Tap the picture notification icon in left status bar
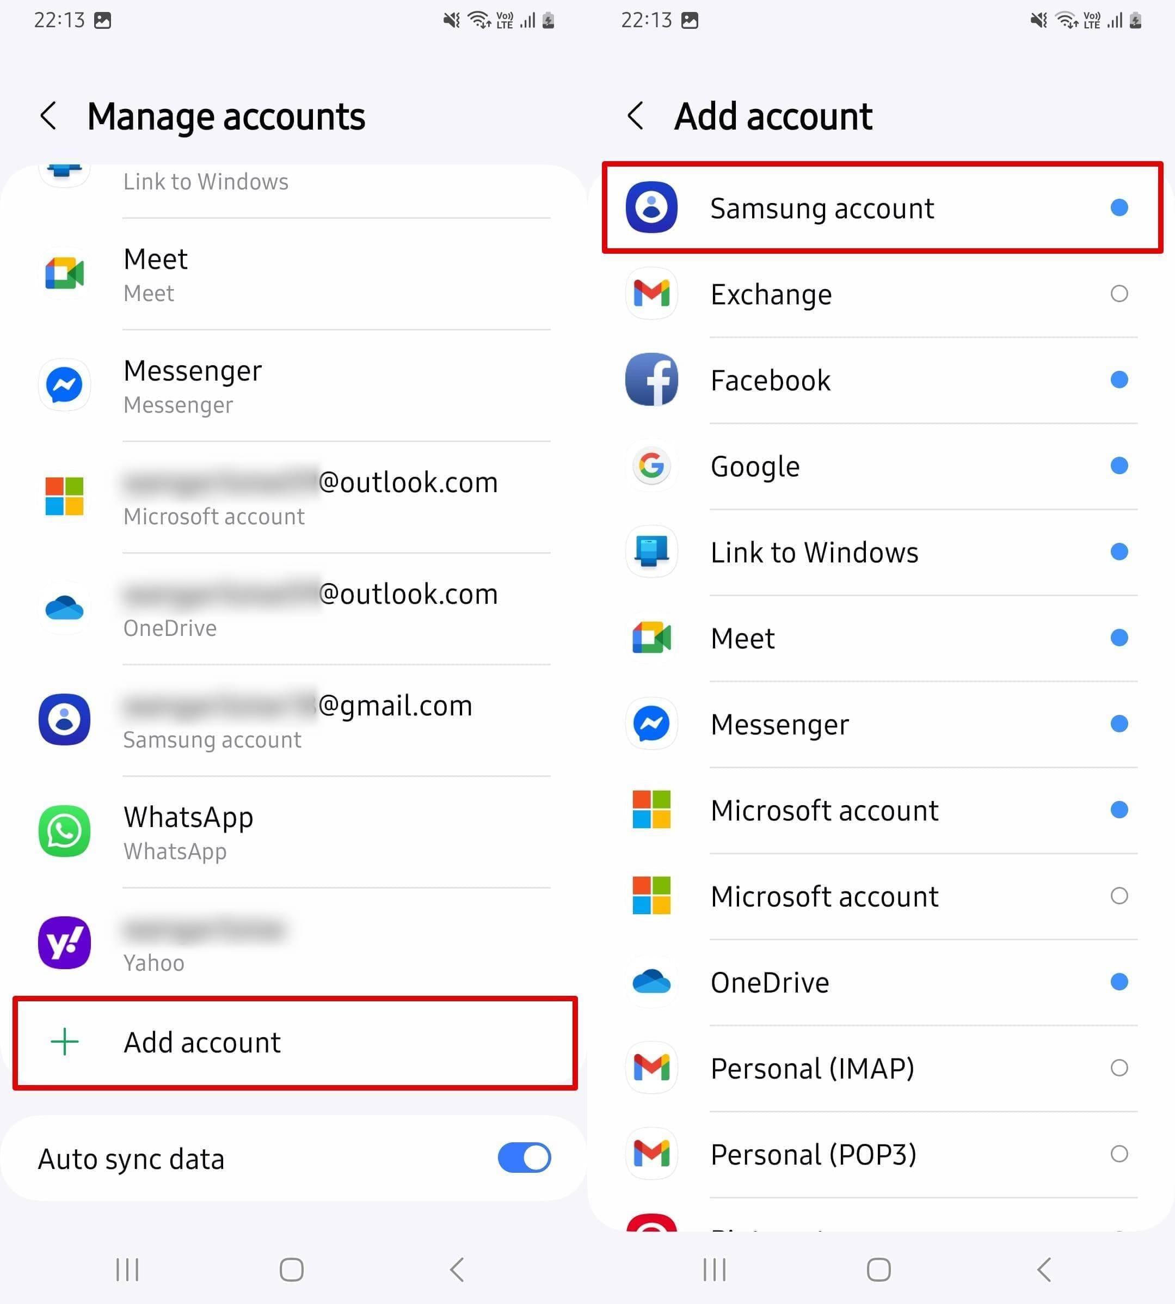Screen dimensions: 1175x1304 (103, 21)
